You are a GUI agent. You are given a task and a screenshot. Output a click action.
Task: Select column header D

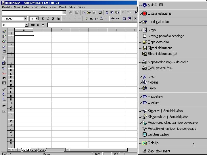tap(79, 30)
